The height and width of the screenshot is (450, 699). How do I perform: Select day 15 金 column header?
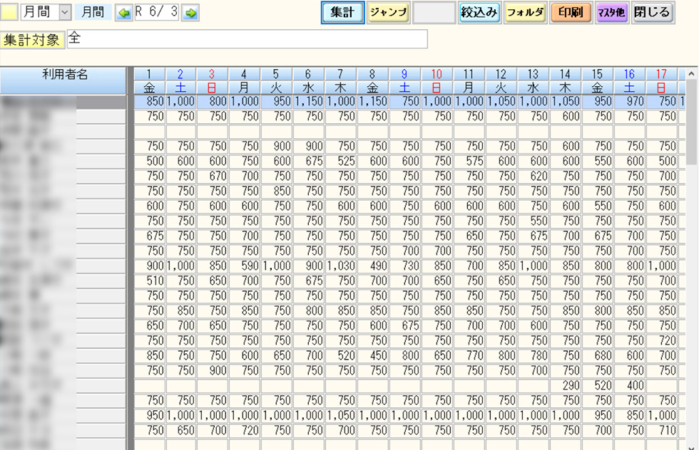(x=598, y=80)
